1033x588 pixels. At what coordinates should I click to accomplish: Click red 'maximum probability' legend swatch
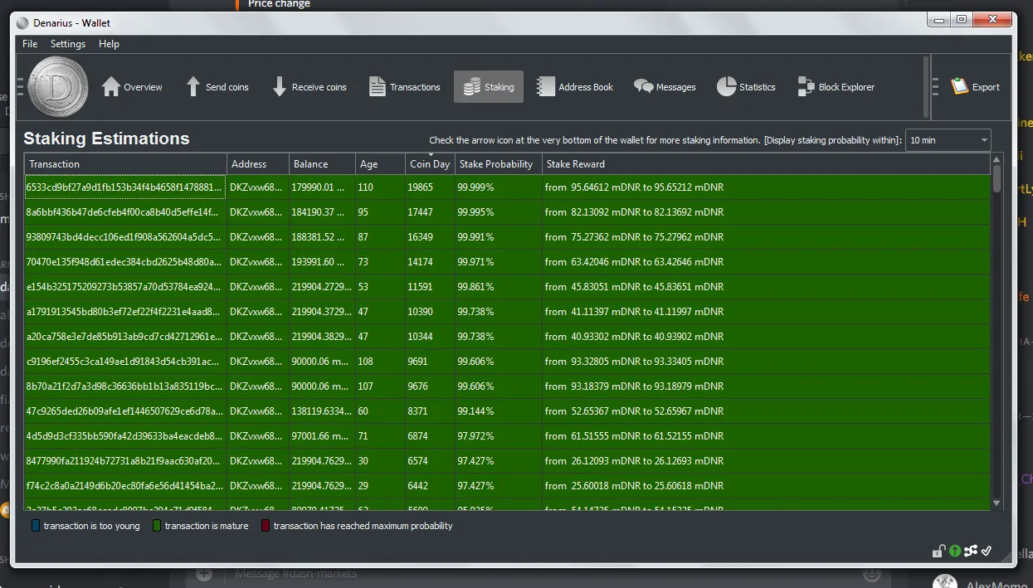(x=266, y=526)
